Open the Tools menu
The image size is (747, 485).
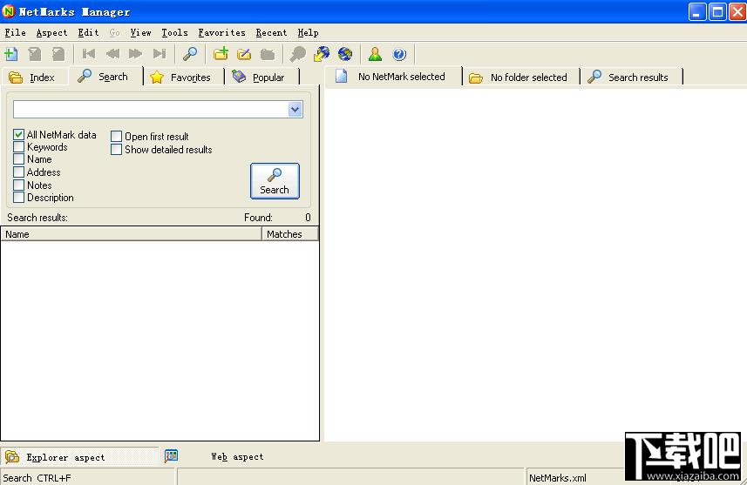[174, 32]
